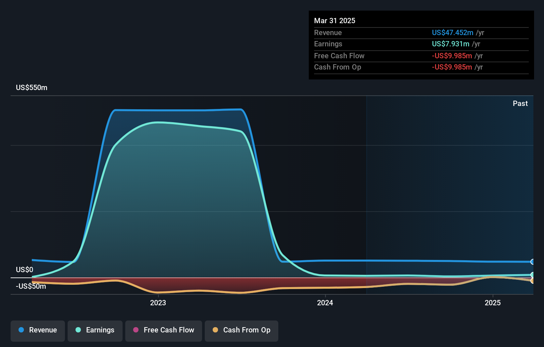Click the Free Cash Flow label in tooltip
Viewport: 544px width, 347px height.
pyautogui.click(x=339, y=56)
